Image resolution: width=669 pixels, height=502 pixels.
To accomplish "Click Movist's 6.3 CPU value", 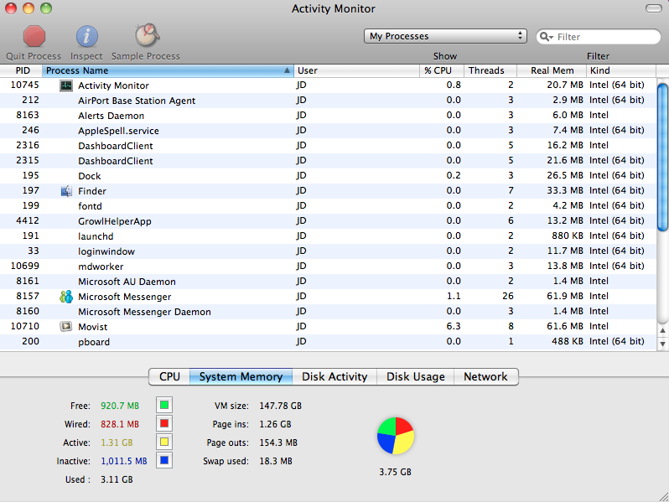I will point(454,326).
